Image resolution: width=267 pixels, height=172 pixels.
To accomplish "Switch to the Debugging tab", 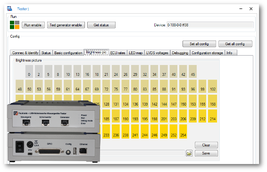I will tap(180, 53).
